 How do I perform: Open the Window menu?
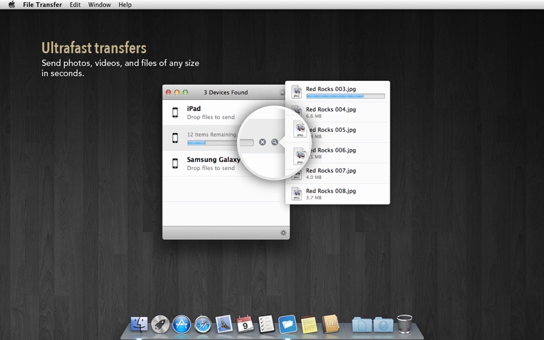click(99, 5)
